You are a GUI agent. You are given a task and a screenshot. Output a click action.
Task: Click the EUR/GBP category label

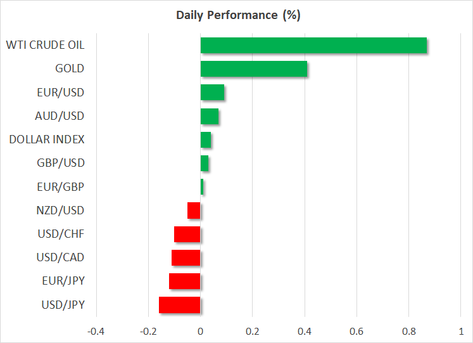pos(61,186)
